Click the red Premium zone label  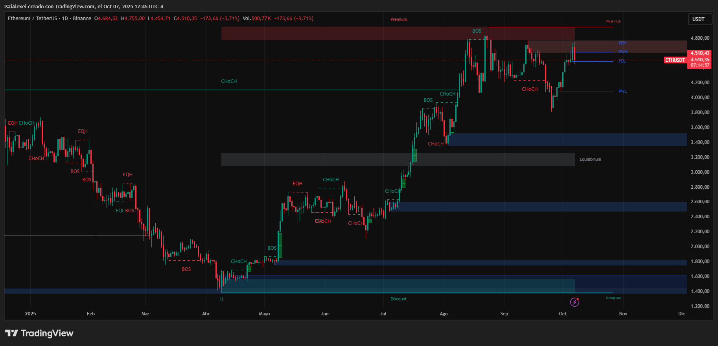(399, 20)
